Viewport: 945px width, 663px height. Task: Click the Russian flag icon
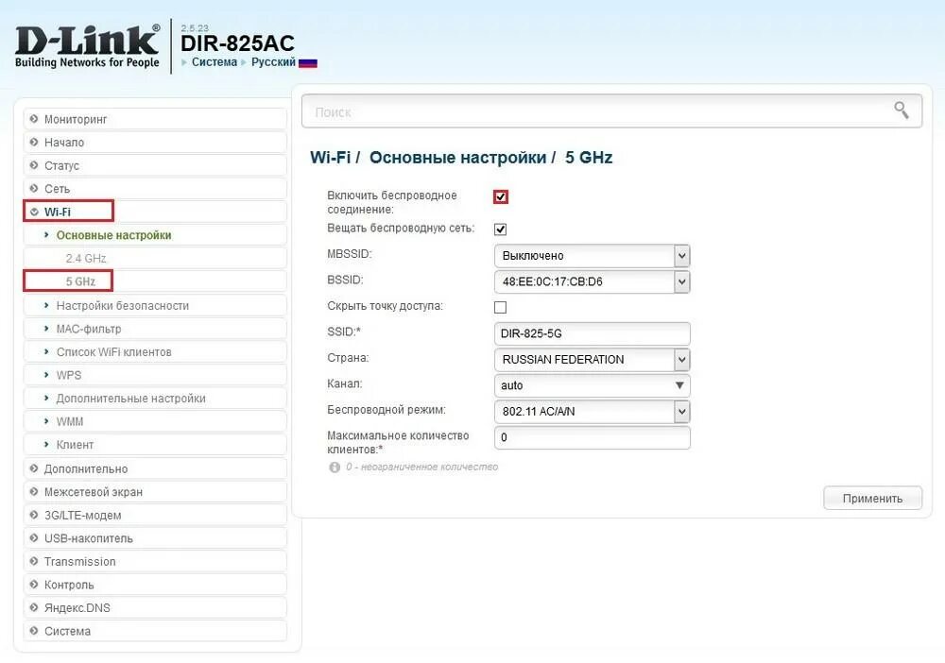(307, 62)
